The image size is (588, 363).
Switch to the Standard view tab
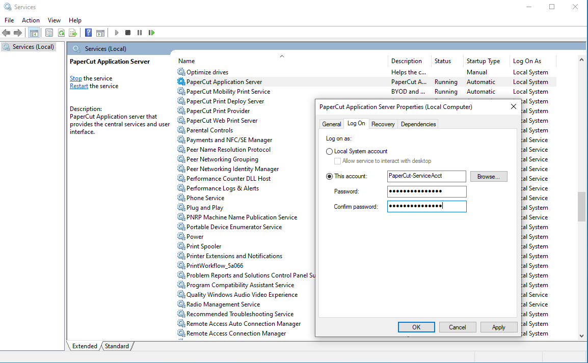[x=117, y=346]
